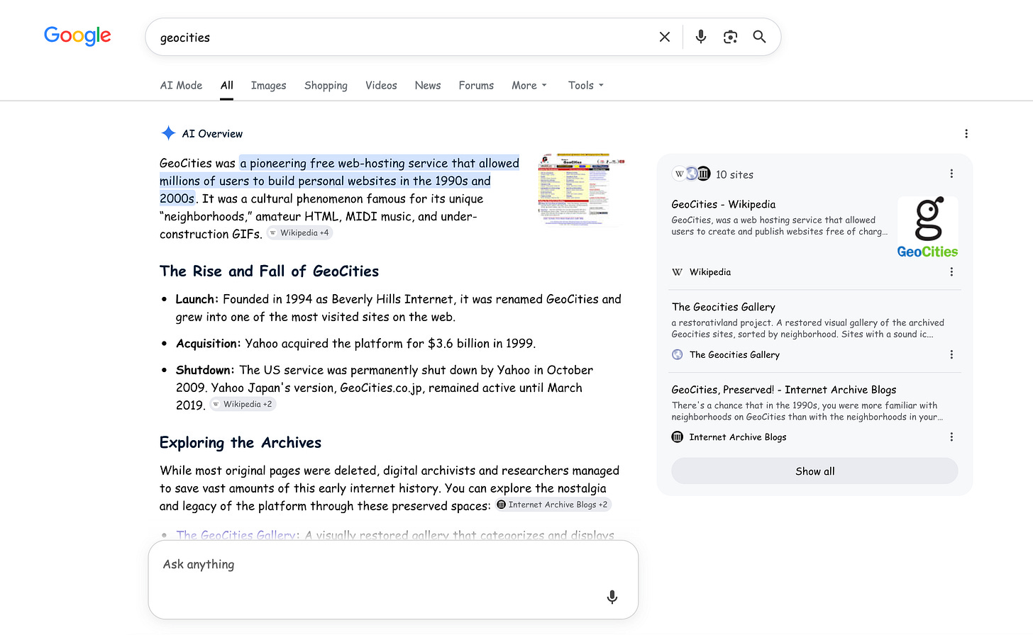This screenshot has width=1033, height=635.
Task: Clear the search box with X icon
Action: pos(665,37)
